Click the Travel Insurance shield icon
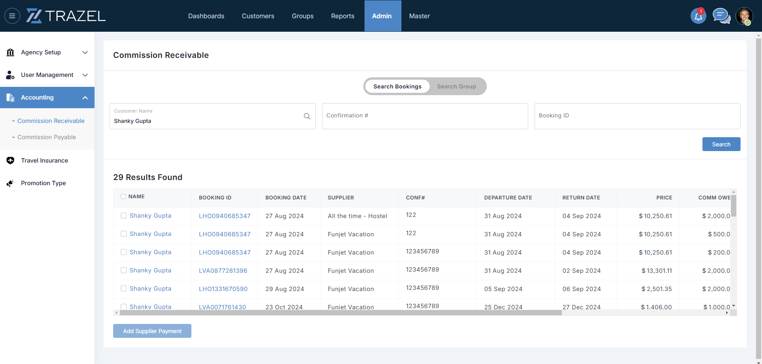Image resolution: width=762 pixels, height=364 pixels. (10, 161)
